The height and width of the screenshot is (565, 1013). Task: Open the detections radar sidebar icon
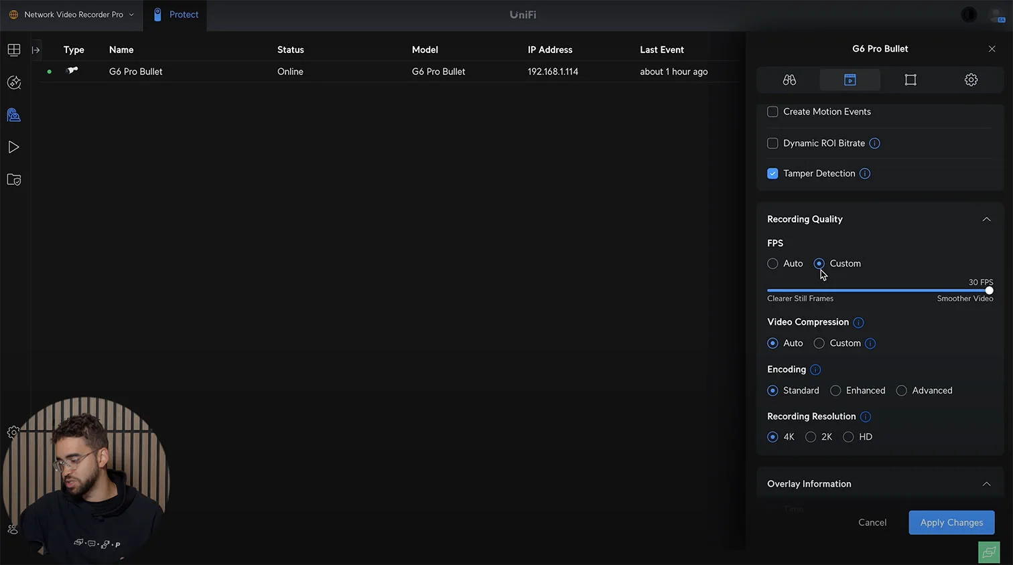click(x=14, y=82)
